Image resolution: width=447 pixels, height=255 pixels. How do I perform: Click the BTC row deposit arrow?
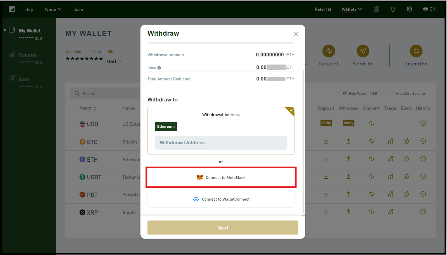pos(326,141)
